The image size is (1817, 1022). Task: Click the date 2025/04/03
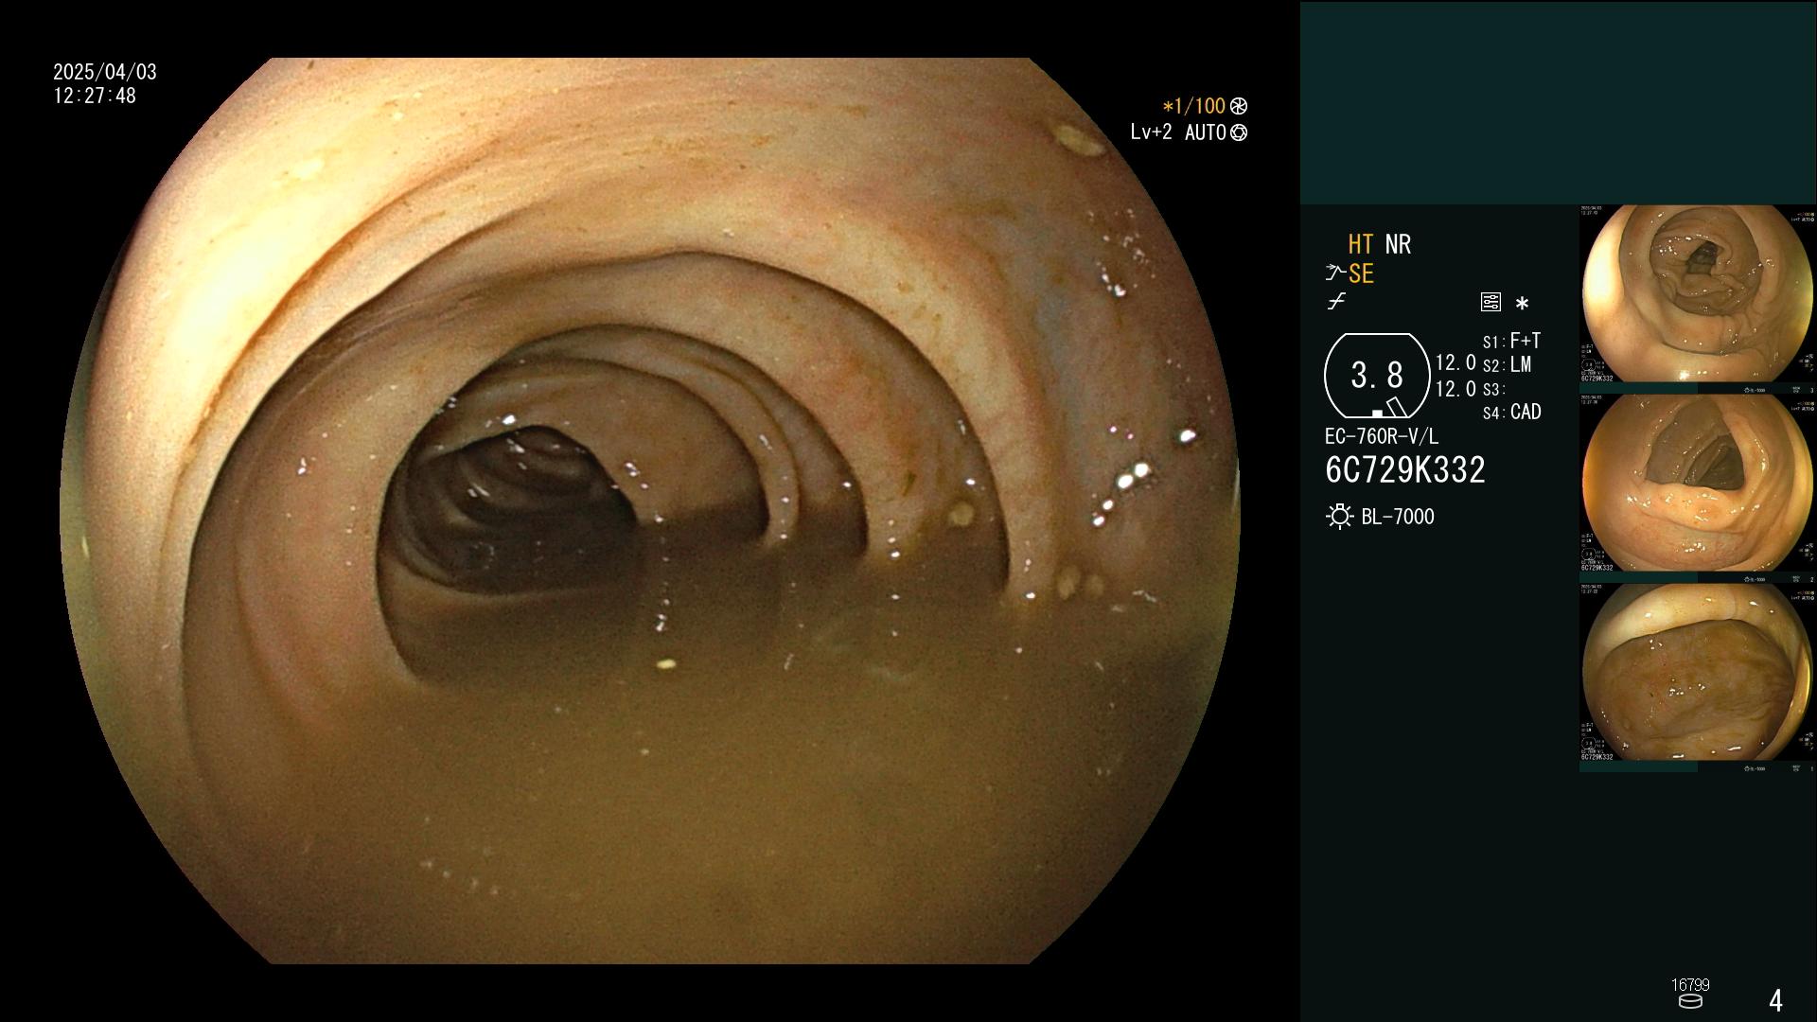[x=105, y=72]
